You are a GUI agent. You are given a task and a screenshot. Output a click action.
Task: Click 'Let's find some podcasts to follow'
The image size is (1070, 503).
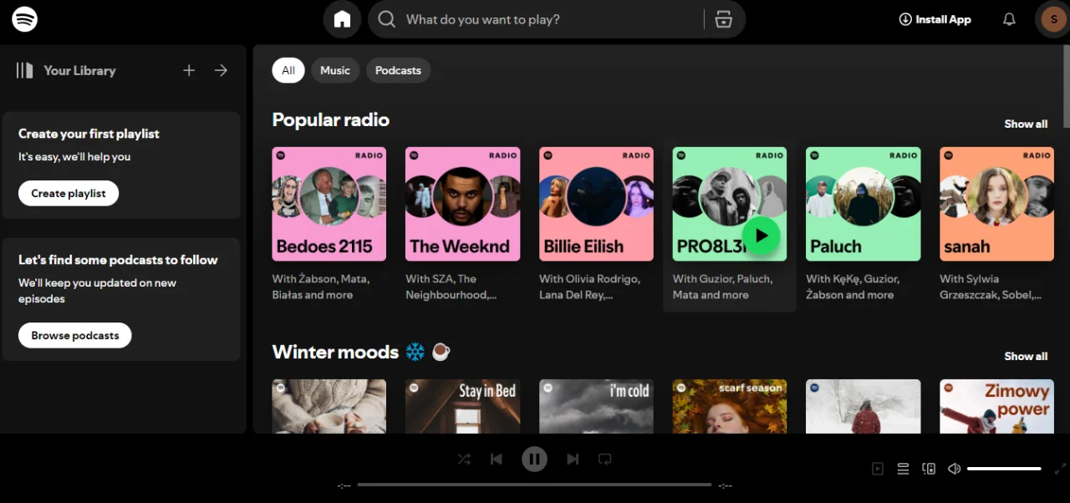coord(118,260)
